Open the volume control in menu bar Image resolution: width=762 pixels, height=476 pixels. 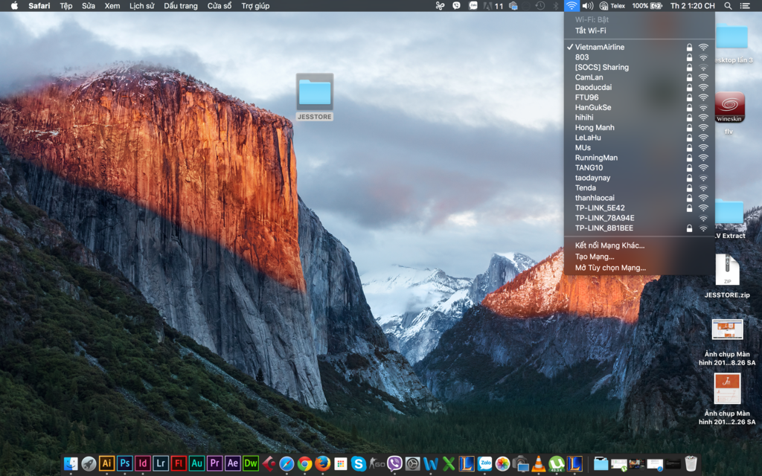pyautogui.click(x=587, y=6)
